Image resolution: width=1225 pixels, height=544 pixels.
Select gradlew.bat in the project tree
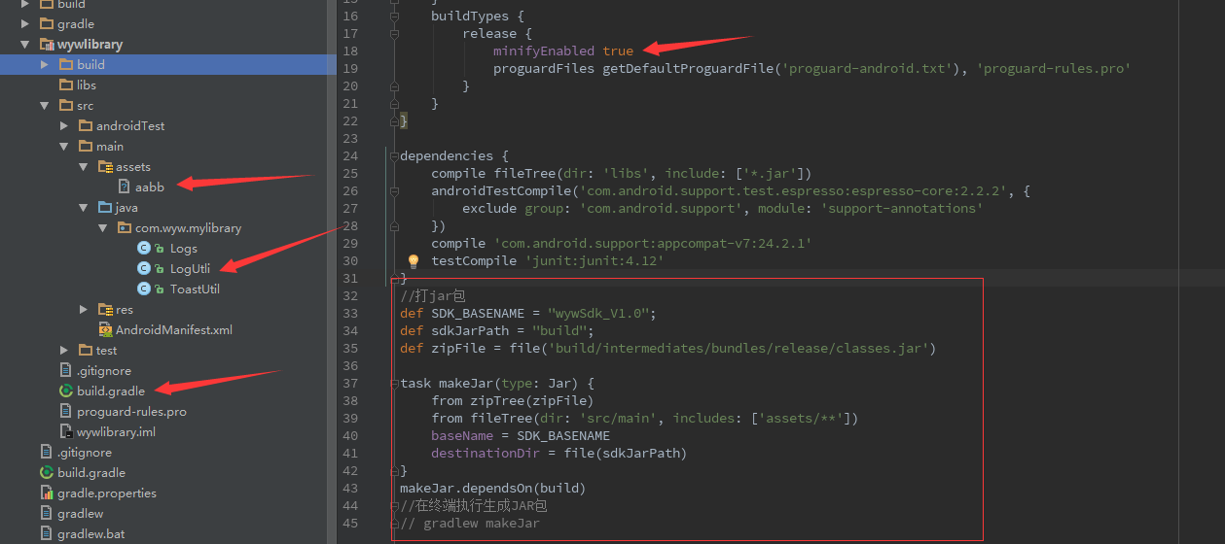coord(90,533)
